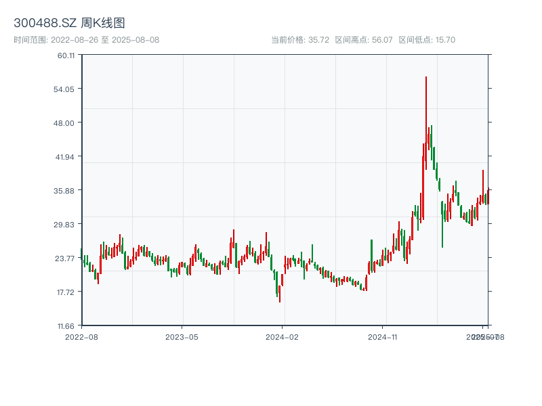Click the 2023-05 x-axis date label
Screen dimensions: 542x406
tap(182, 336)
